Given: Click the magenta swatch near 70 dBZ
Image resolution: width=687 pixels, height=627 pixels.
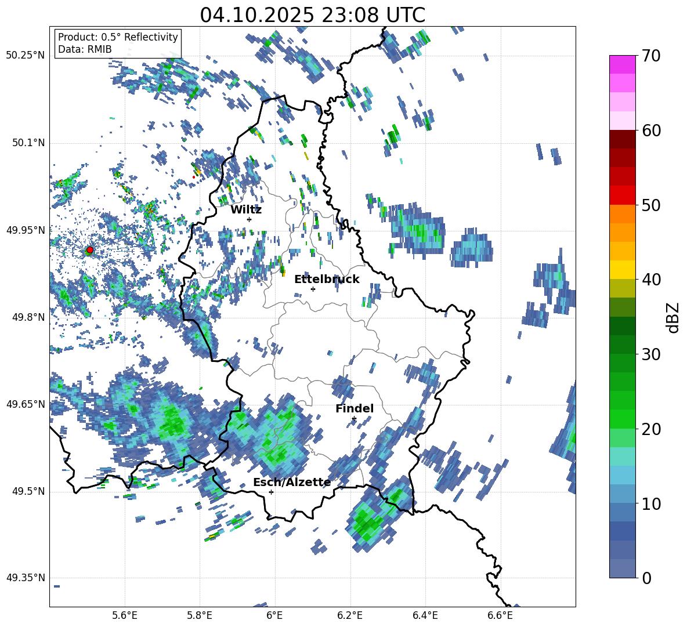Looking at the screenshot, I should [x=622, y=64].
